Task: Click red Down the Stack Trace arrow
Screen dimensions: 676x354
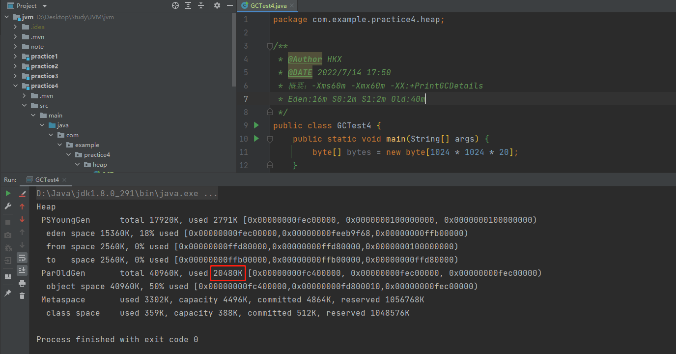Action: [x=22, y=219]
